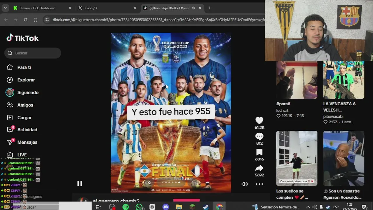Open the #parati video thumbnail by luchcrt

[x=297, y=80]
